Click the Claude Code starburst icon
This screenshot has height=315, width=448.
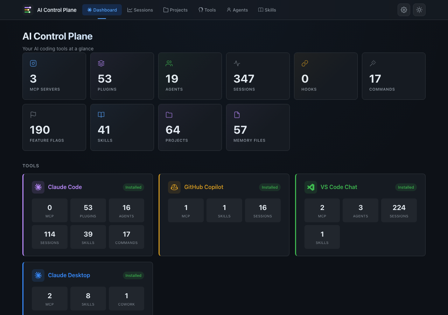(x=38, y=187)
